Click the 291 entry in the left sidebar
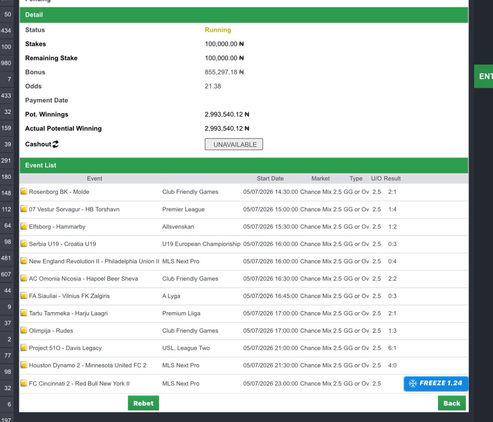Screen dimensions: 493x422 (x=7, y=161)
